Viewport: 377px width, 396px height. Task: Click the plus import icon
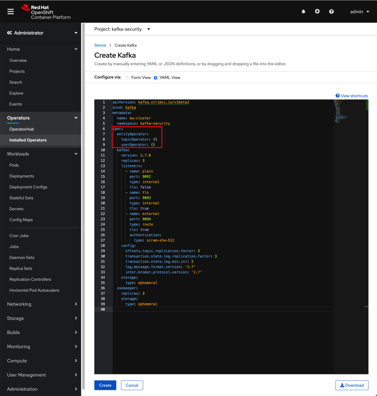(x=317, y=11)
